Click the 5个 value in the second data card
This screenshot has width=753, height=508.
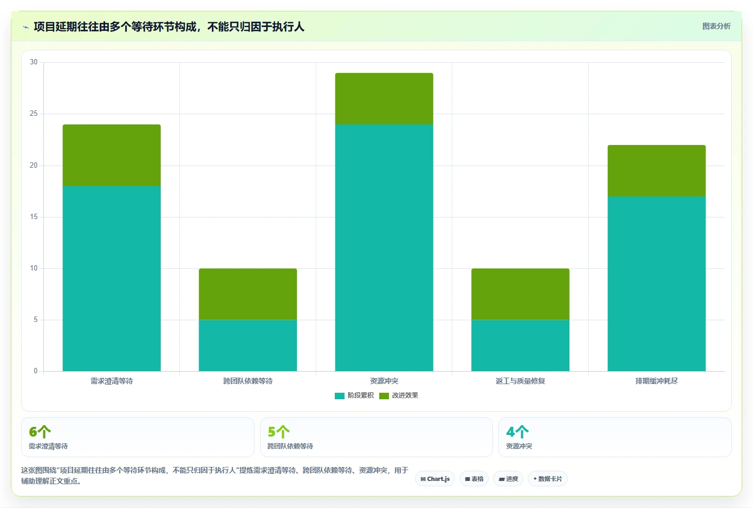278,432
